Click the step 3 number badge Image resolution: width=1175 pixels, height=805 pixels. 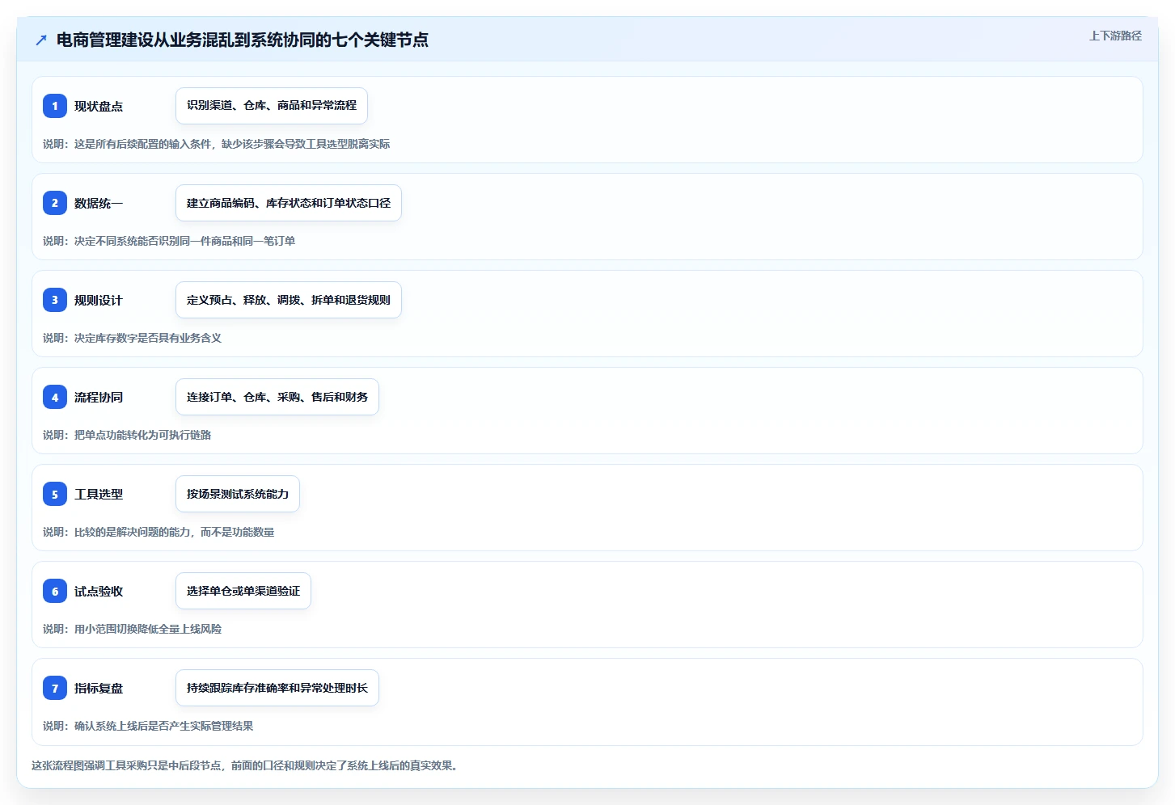tap(55, 300)
